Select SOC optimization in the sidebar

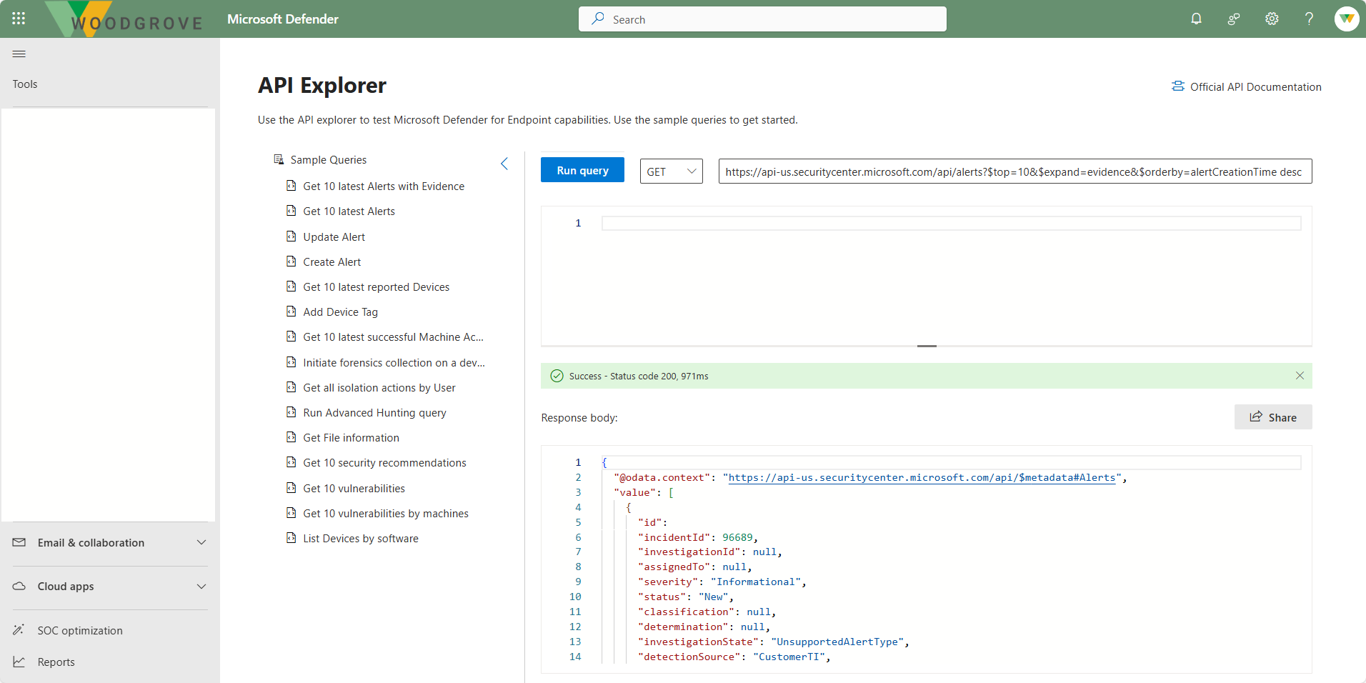point(79,630)
